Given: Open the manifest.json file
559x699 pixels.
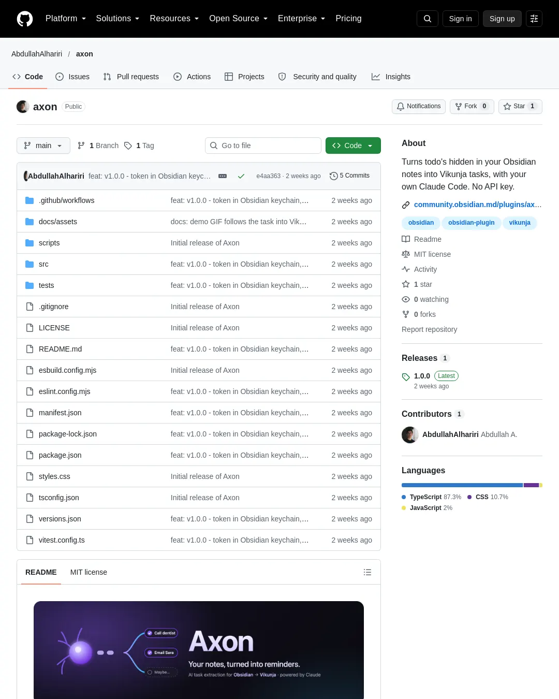Looking at the screenshot, I should 60,413.
